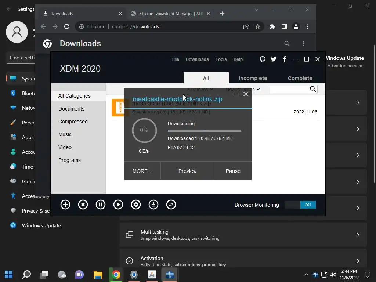Open XDM Tools menu

tap(221, 59)
